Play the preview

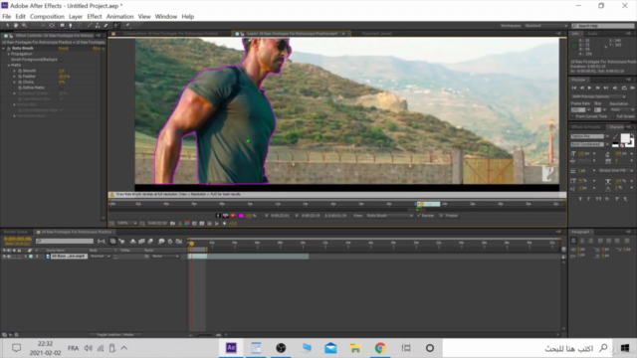(589, 89)
